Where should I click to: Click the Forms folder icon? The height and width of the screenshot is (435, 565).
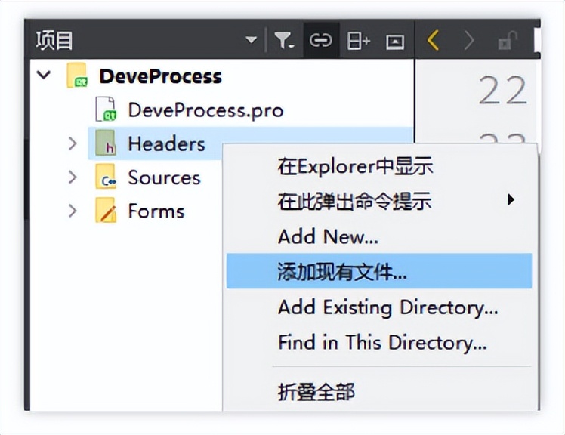click(x=106, y=211)
